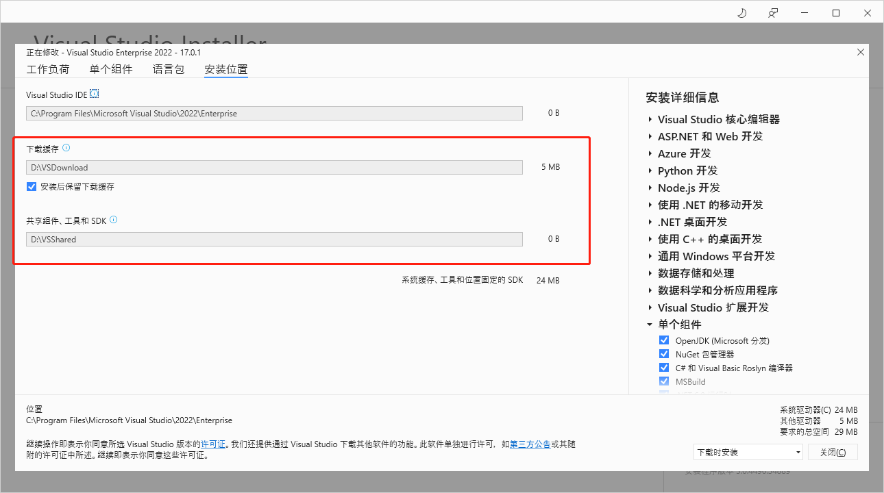Click the D:\VSDownload path field
Viewport: 884px width, 493px height.
pos(274,167)
